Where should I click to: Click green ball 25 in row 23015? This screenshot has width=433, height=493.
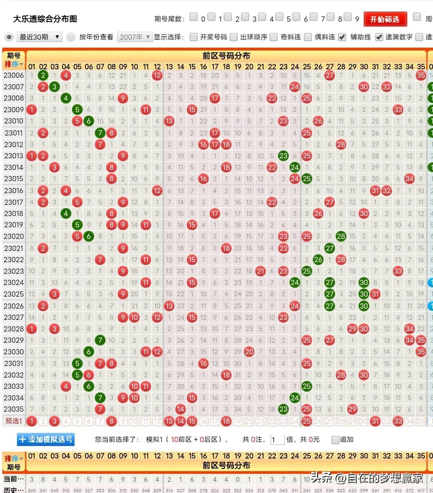tap(307, 179)
